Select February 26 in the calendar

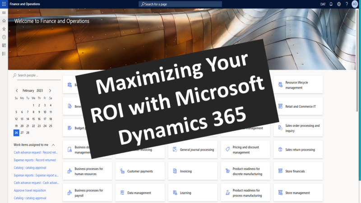[16, 133]
